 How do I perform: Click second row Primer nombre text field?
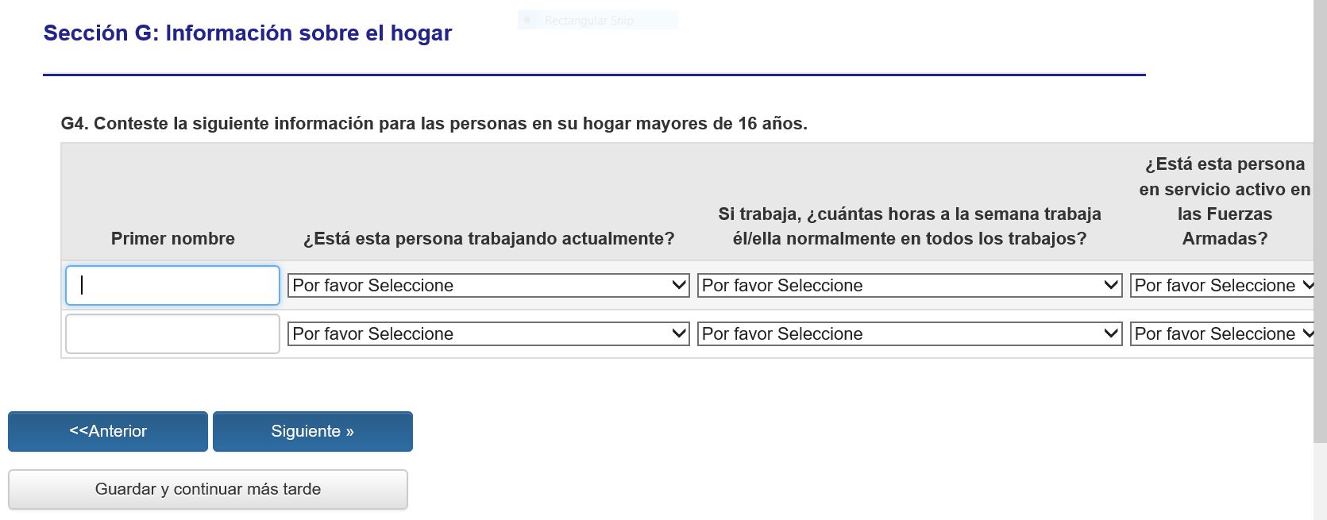tap(172, 333)
